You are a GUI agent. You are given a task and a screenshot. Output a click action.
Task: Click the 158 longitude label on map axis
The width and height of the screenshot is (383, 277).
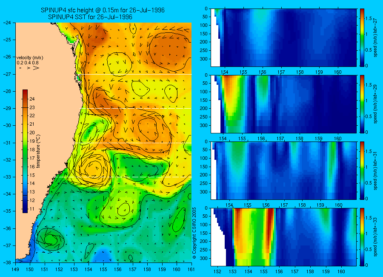tap(147, 269)
